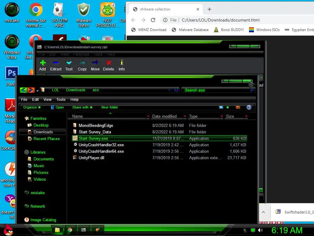Open the Malware Bytes desktop shortcut

(83, 15)
